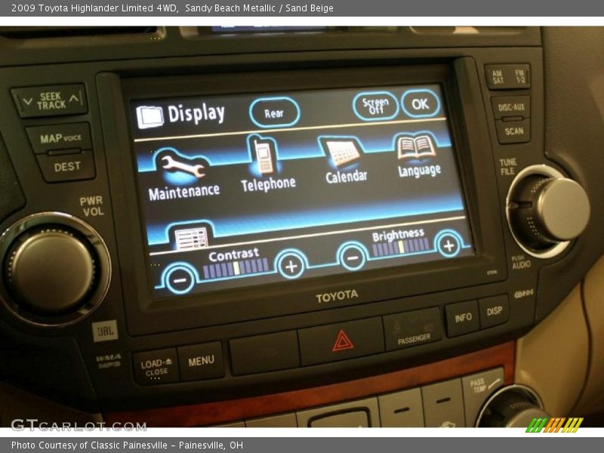
Task: Push the MENU hardware button
Action: [x=201, y=361]
